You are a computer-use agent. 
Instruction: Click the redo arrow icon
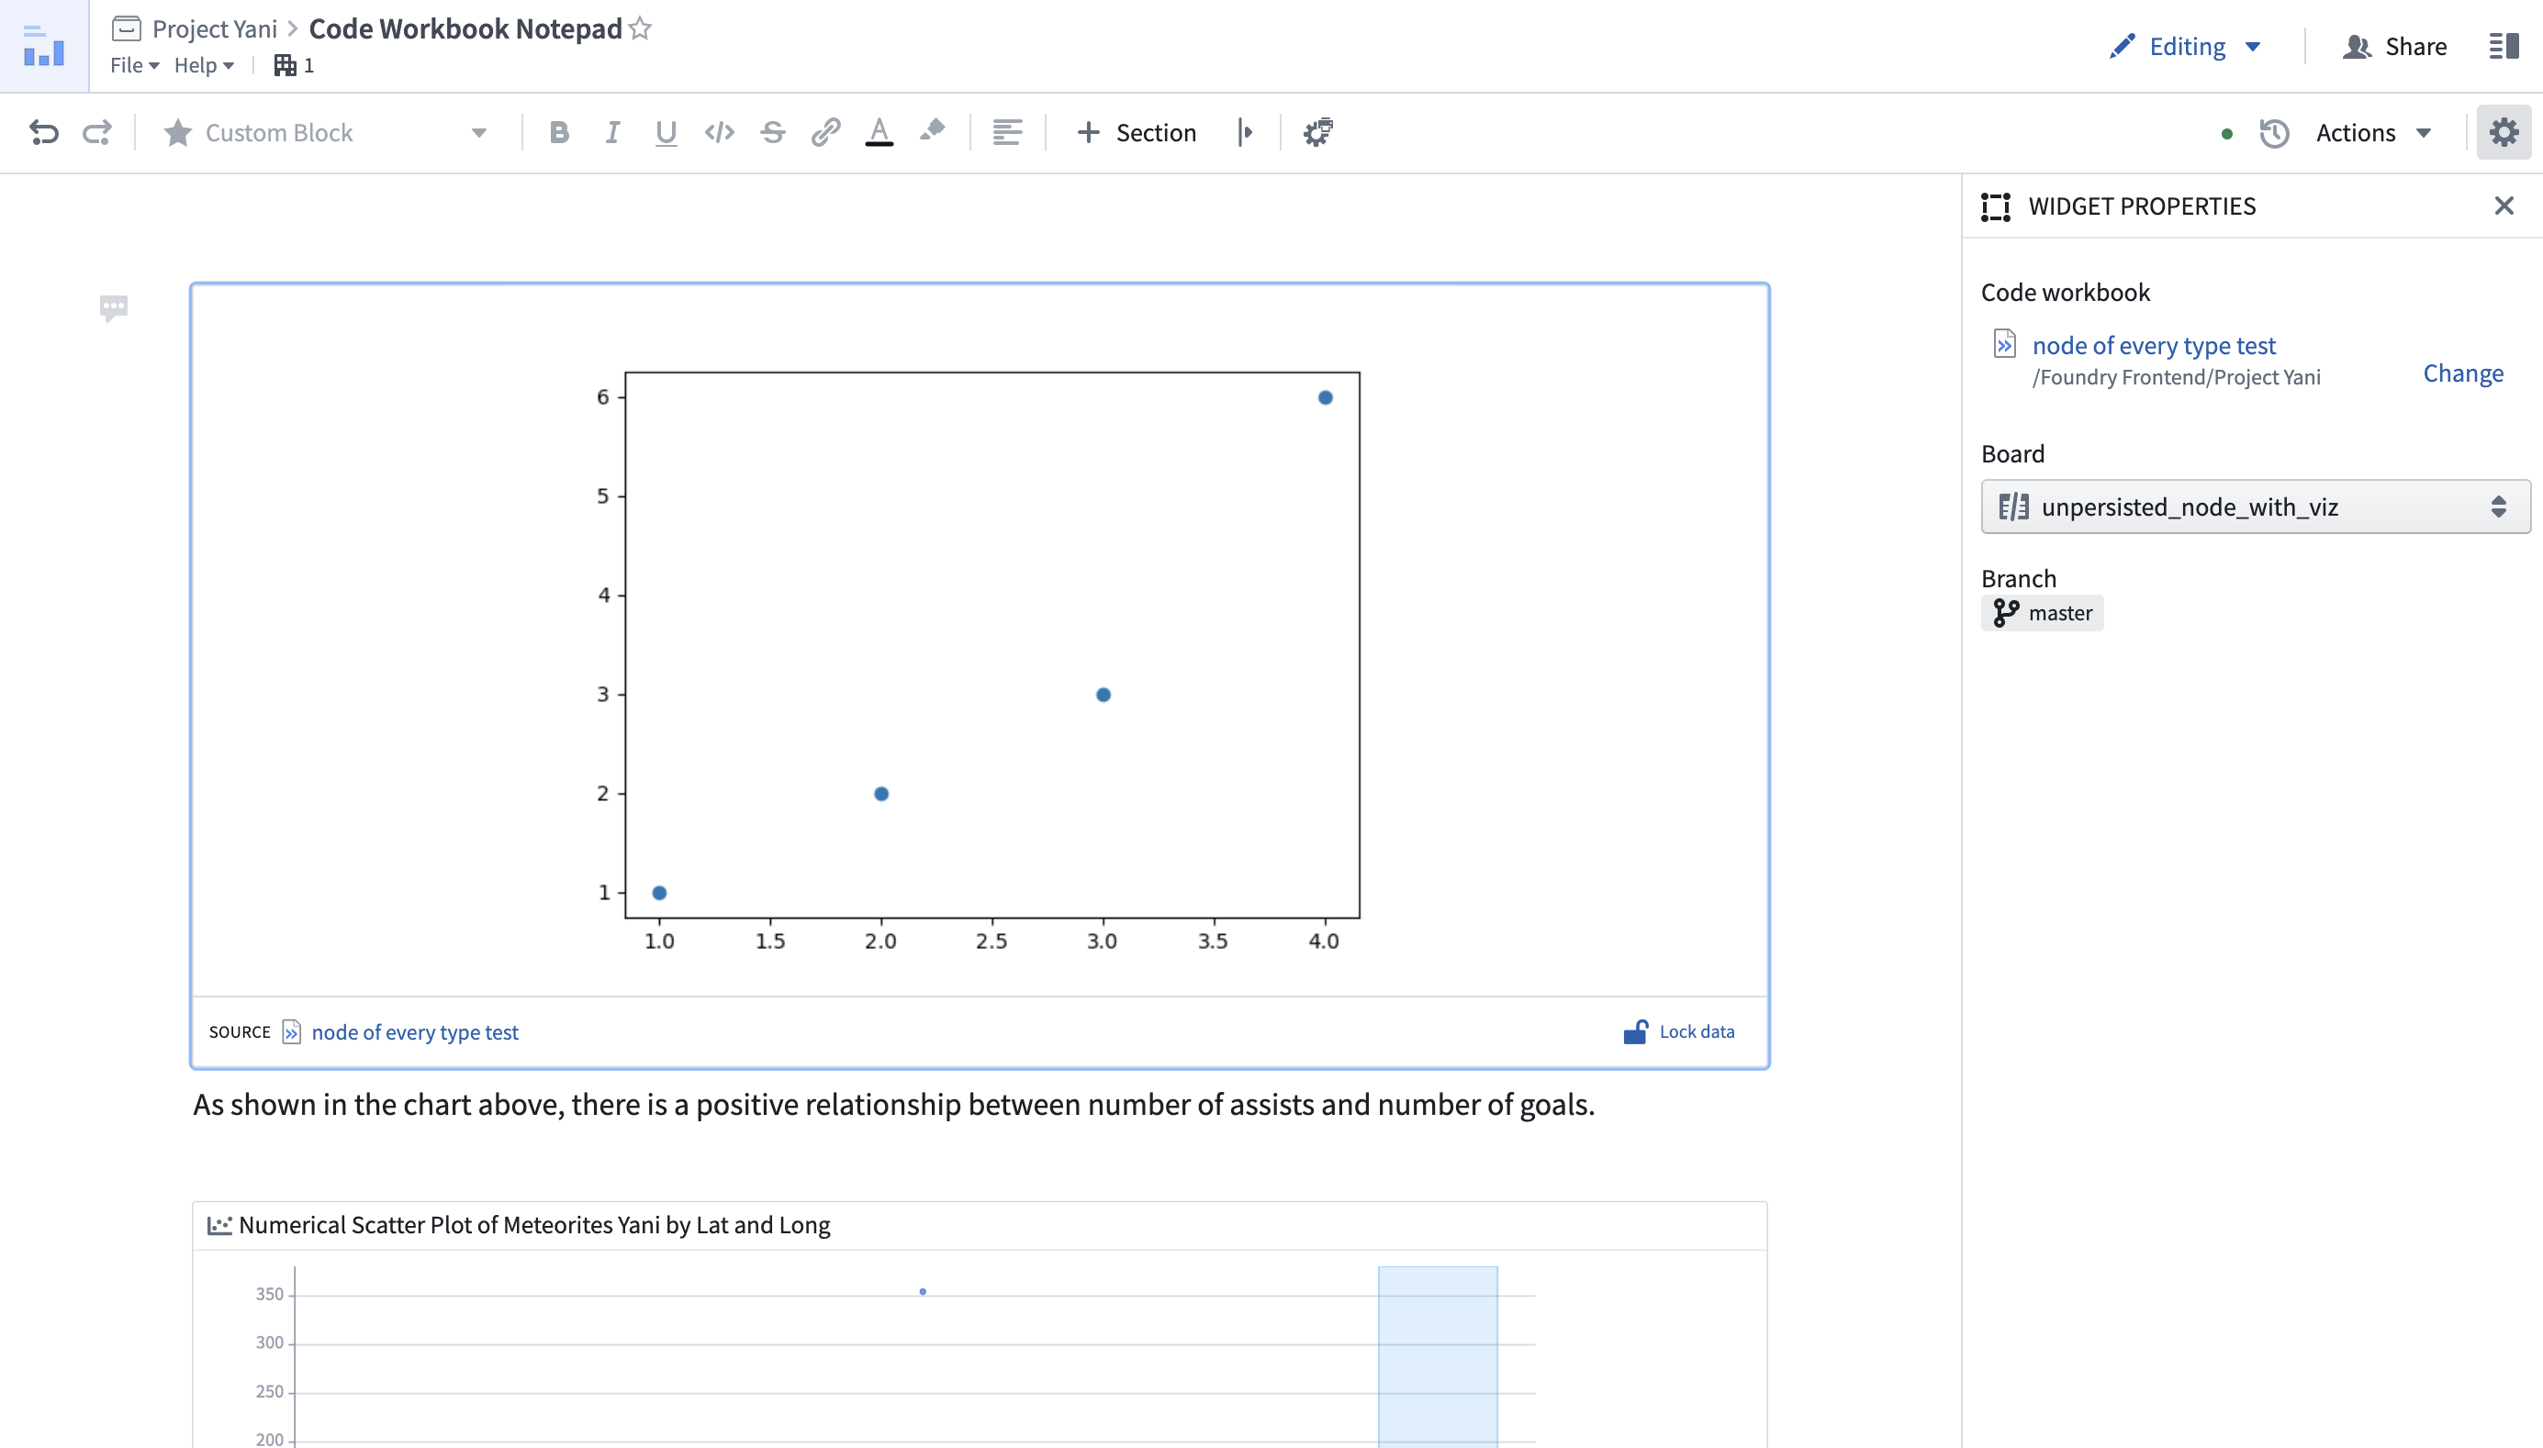click(x=96, y=132)
